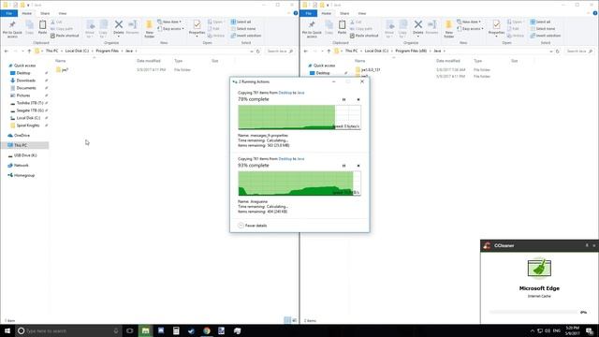Image resolution: width=599 pixels, height=337 pixels.
Task: Click Paste shortcut in left window ribbon
Action: tap(65, 36)
